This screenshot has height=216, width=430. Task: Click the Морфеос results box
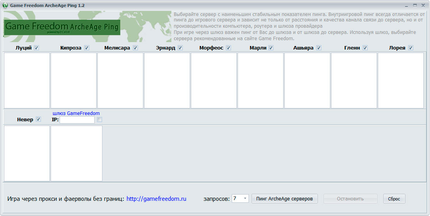pyautogui.click(x=214, y=80)
